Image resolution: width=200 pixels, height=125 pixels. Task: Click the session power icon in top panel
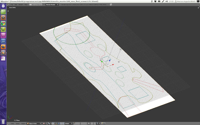tap(198, 1)
